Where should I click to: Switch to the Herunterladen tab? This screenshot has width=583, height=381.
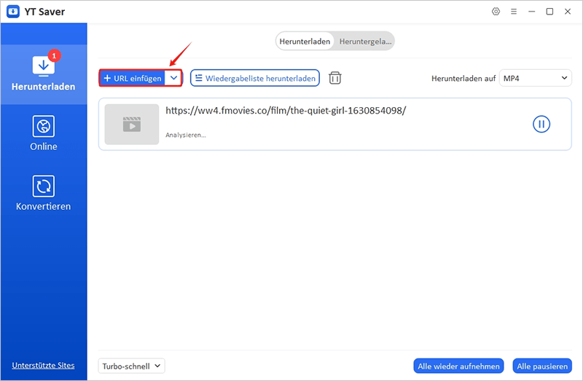(x=305, y=42)
